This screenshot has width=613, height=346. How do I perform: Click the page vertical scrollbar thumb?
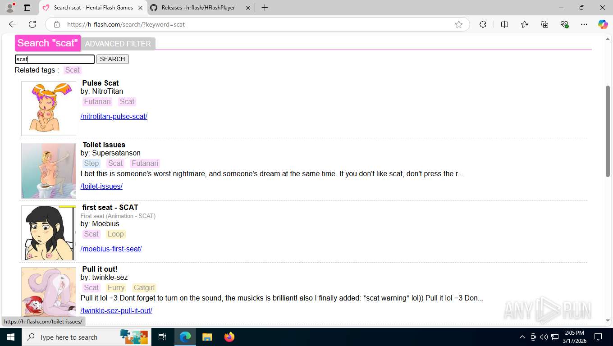coord(608,131)
